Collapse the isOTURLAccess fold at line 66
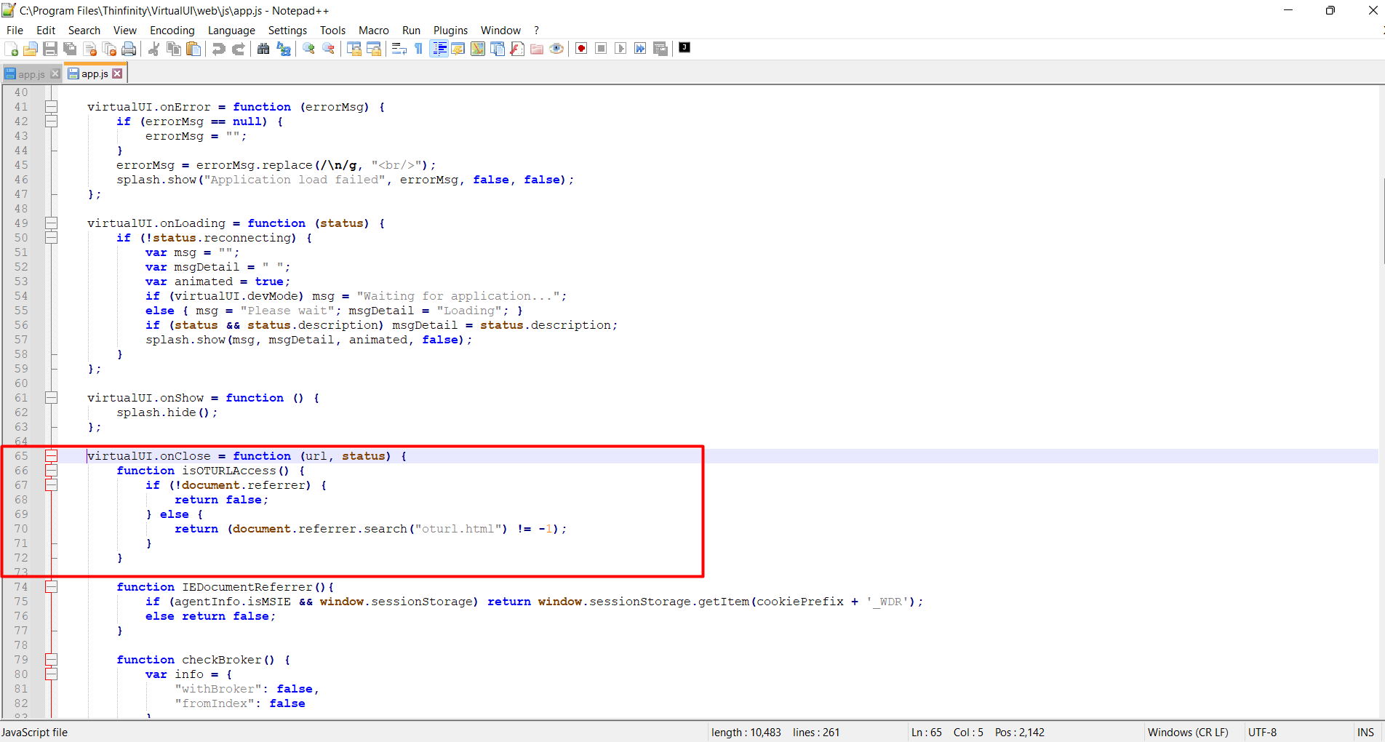This screenshot has width=1385, height=742. 52,471
